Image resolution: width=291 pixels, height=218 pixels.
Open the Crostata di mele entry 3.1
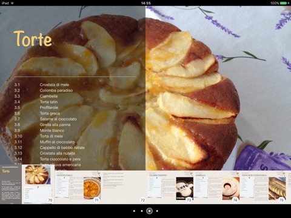click(55, 85)
